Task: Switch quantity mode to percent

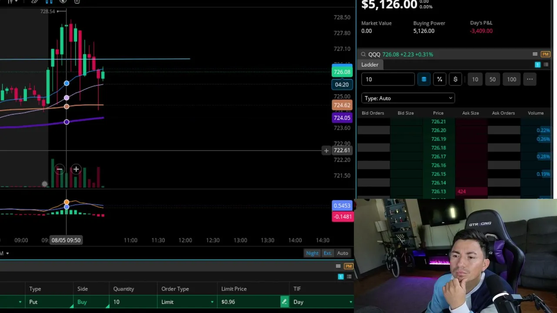Action: point(440,79)
